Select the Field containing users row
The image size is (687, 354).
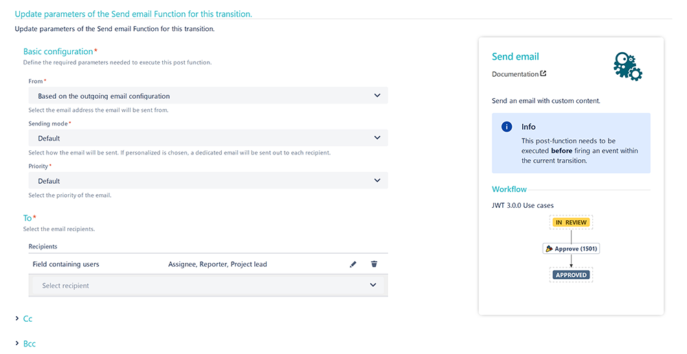tap(208, 264)
